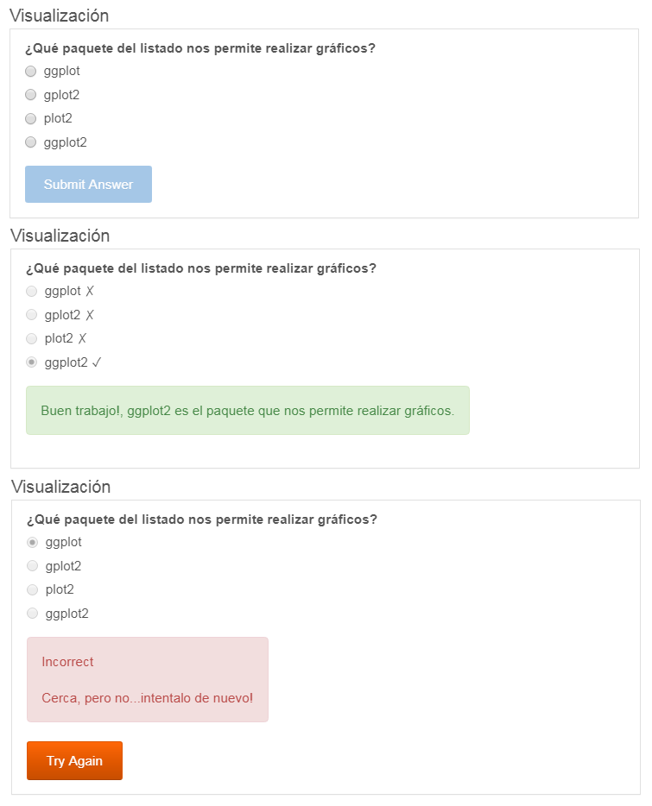Click plot2 radio marked with X
652x806 pixels.
click(x=31, y=338)
